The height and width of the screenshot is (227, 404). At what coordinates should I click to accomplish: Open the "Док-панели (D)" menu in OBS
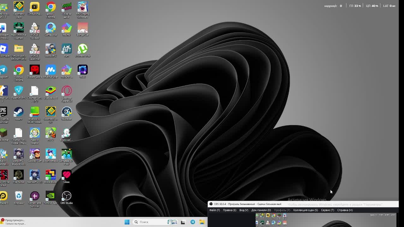tap(261, 210)
